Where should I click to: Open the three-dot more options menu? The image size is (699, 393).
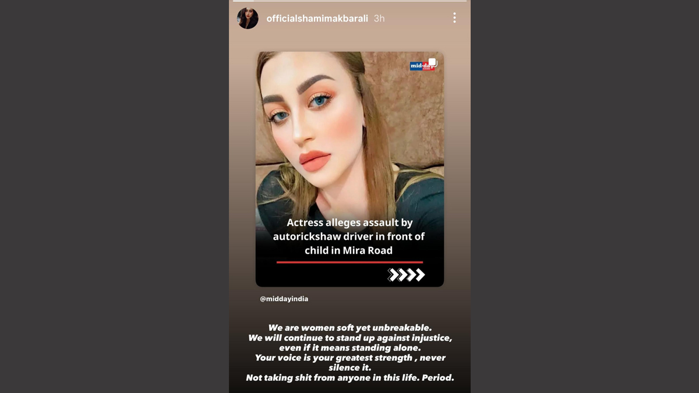point(454,18)
